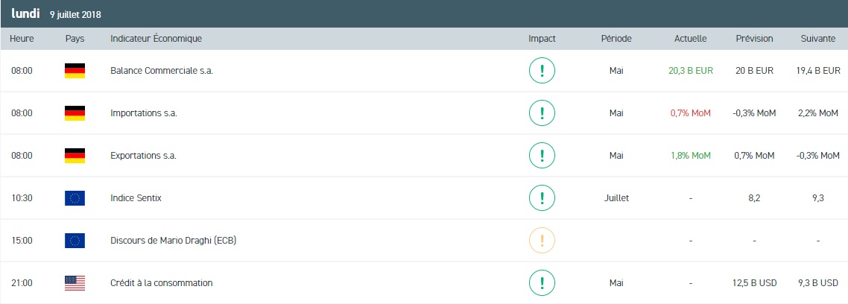Click the EU flag beside Discours de Mario Draghi
The width and height of the screenshot is (848, 304).
[75, 241]
